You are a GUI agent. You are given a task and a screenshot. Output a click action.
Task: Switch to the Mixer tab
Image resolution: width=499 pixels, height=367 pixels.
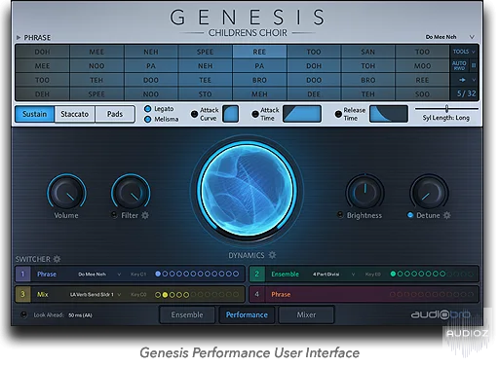[x=306, y=314]
